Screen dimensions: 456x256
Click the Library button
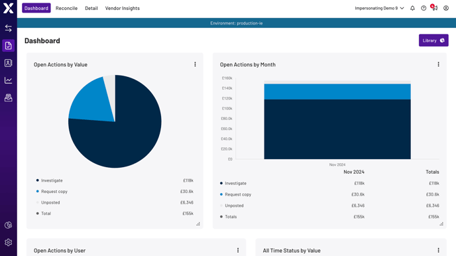(x=433, y=40)
